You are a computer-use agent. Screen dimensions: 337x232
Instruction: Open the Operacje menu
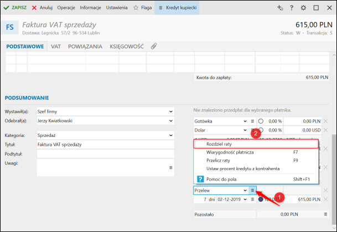(x=66, y=8)
